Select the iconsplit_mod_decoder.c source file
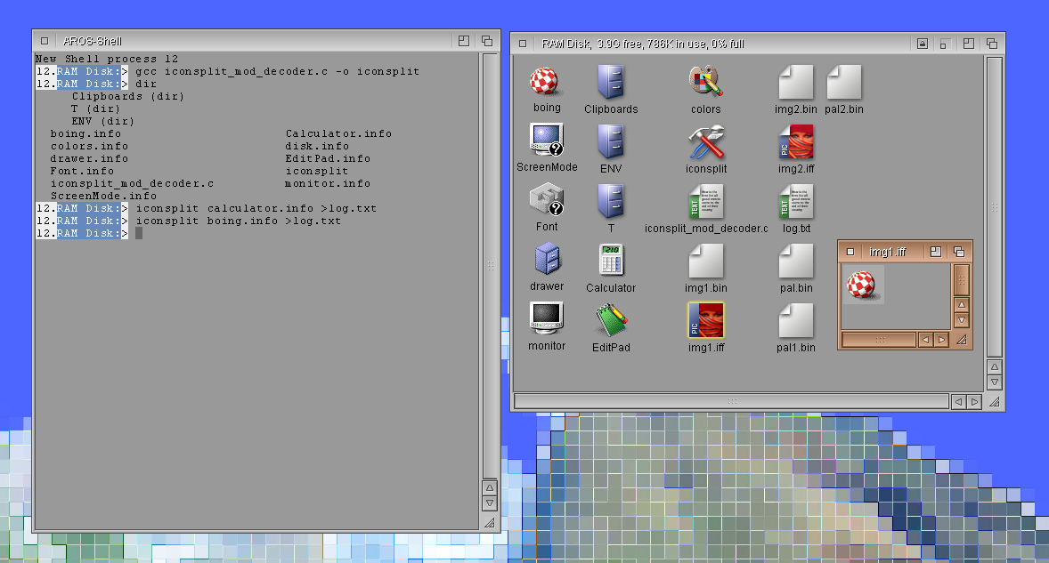 click(x=705, y=202)
